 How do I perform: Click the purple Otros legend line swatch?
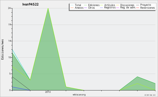pos(85,8)
